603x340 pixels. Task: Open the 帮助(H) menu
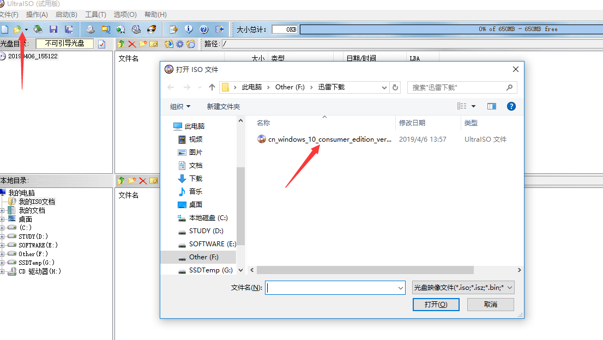tap(155, 15)
